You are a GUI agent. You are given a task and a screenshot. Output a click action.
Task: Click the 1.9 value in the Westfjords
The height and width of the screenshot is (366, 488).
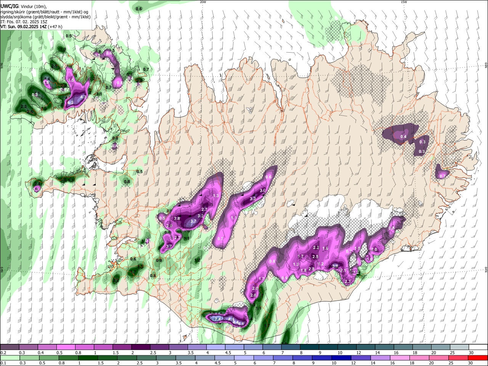[x=46, y=82]
